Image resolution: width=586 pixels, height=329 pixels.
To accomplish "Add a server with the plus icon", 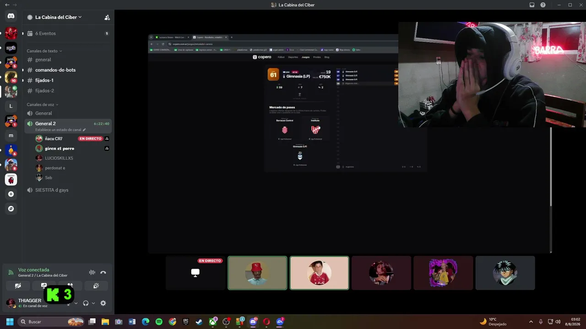I will pyautogui.click(x=11, y=194).
